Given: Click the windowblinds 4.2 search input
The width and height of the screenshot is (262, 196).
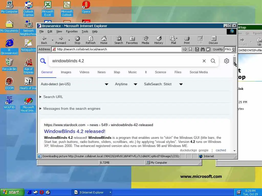Looking at the screenshot, I should (125, 61).
